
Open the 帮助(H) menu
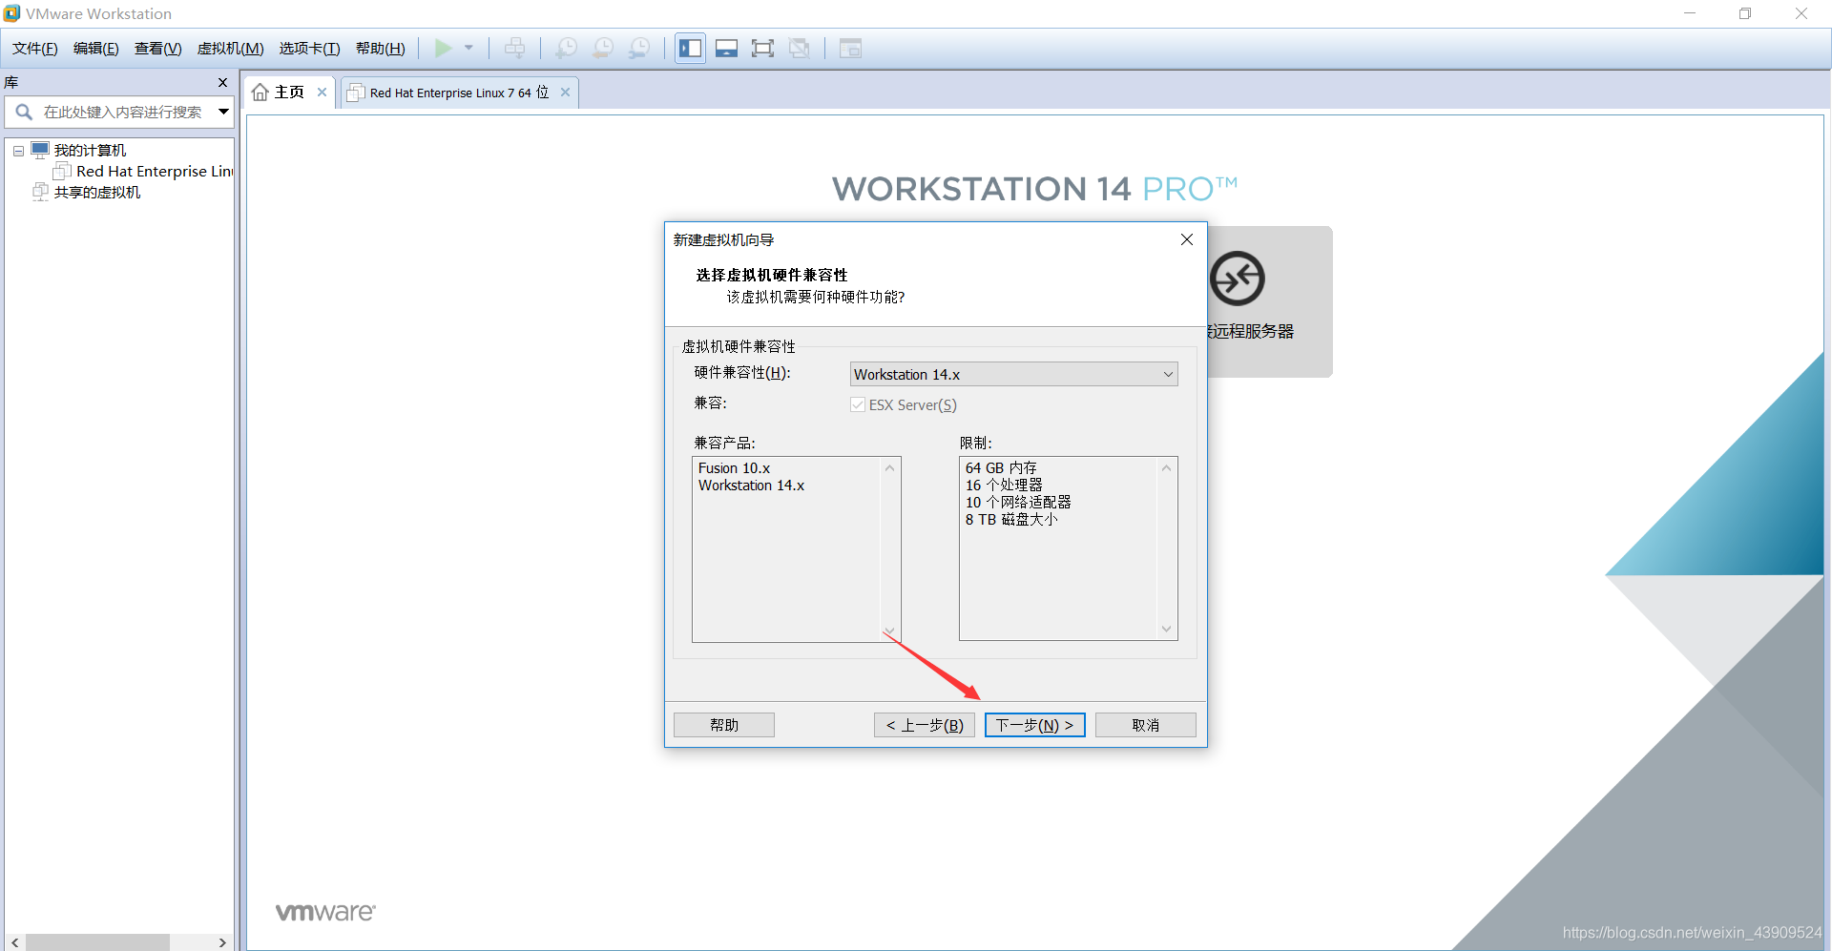click(x=381, y=49)
